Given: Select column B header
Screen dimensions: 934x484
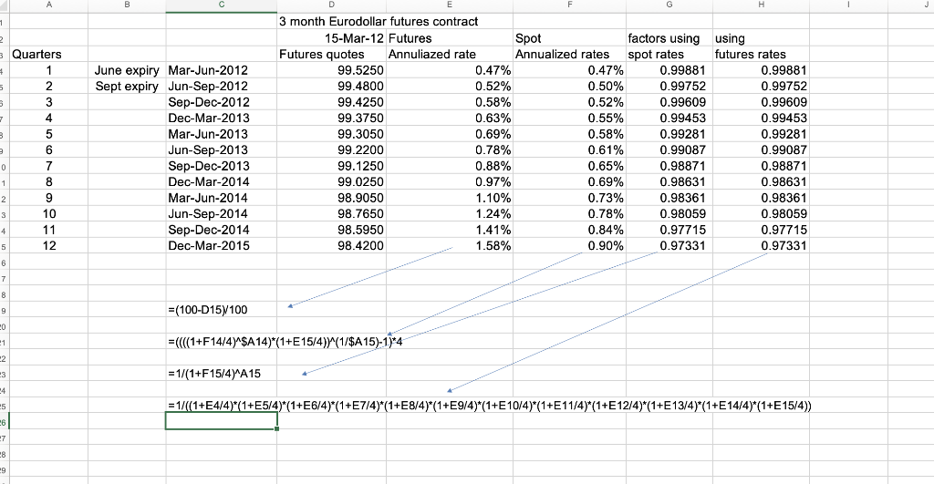Looking at the screenshot, I should (127, 5).
